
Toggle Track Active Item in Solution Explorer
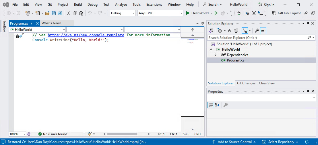[245, 31]
